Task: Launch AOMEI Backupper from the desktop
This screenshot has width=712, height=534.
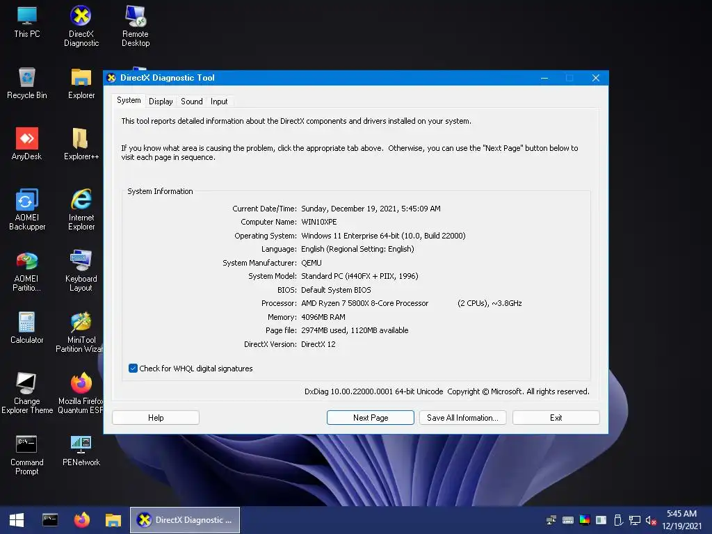Action: pos(27,210)
